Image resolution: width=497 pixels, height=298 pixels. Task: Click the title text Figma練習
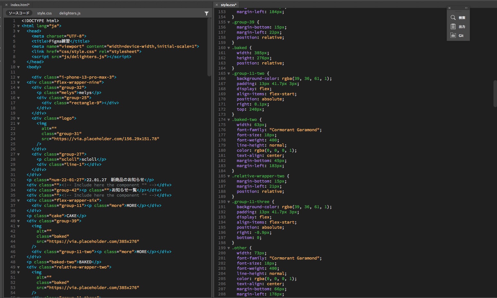tap(59, 41)
